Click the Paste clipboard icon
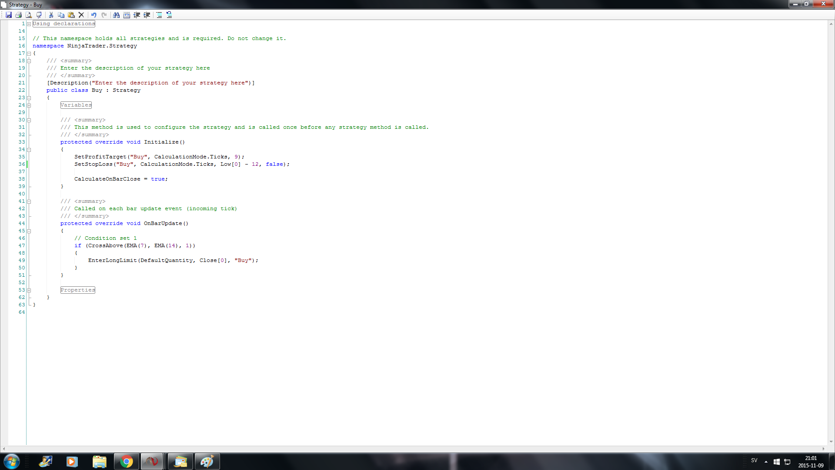835x470 pixels. click(x=71, y=15)
